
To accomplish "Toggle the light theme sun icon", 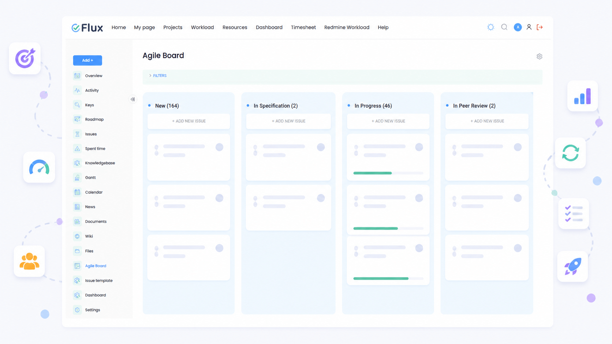I will coord(490,27).
